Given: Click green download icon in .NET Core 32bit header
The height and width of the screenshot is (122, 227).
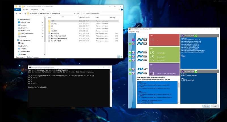Looking at the screenshot, I should [x=196, y=71].
